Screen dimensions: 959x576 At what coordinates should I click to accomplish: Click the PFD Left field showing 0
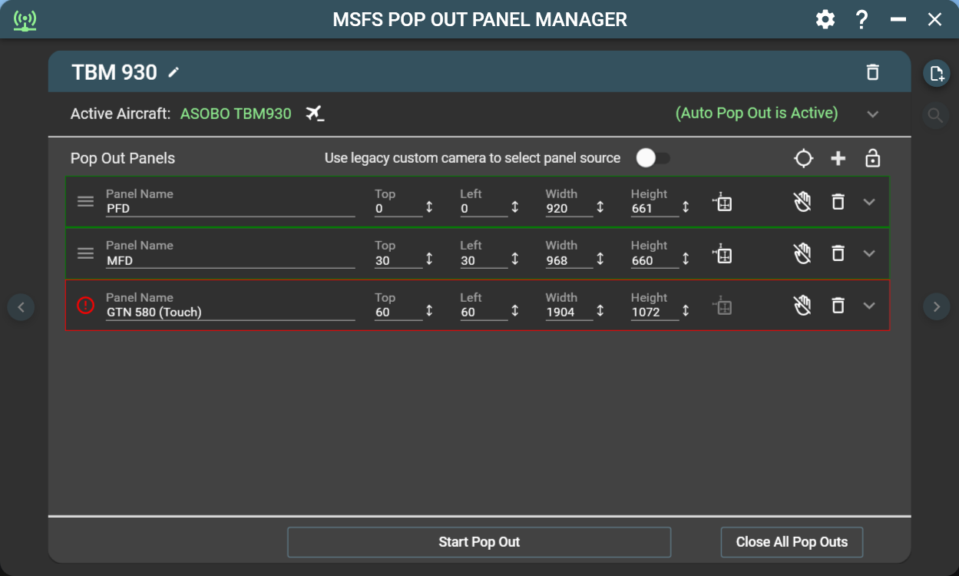point(484,208)
